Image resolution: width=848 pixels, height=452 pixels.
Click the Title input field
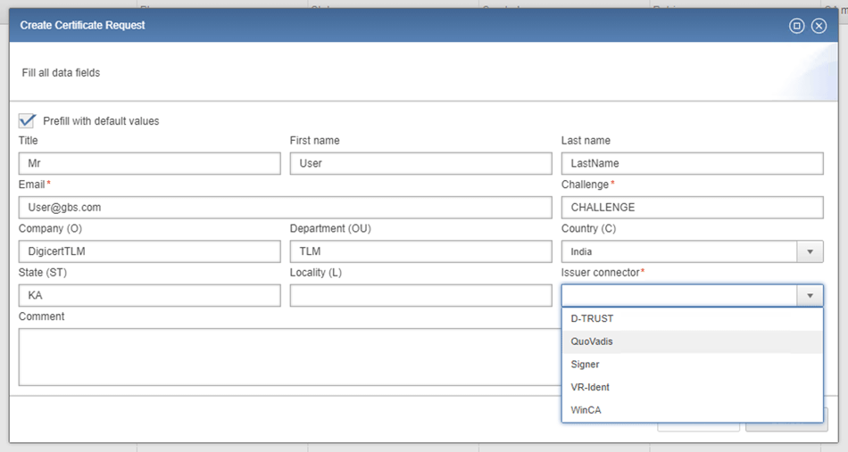149,164
